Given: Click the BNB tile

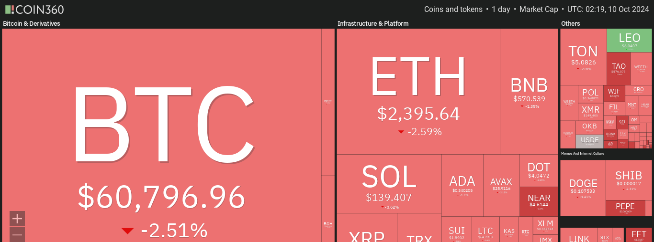Looking at the screenshot, I should [x=529, y=91].
